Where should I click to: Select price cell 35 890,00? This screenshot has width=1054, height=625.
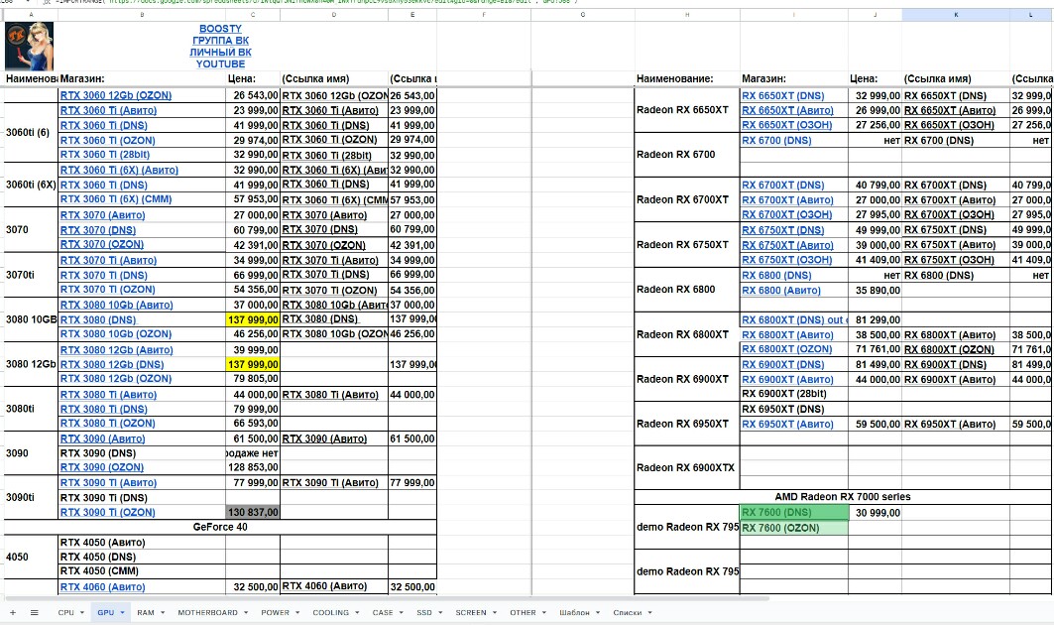(876, 291)
